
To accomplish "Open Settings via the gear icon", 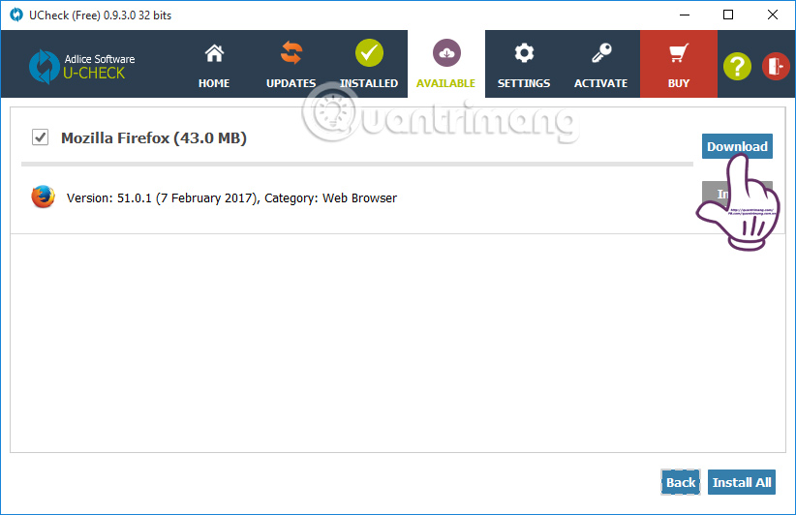I will point(524,53).
